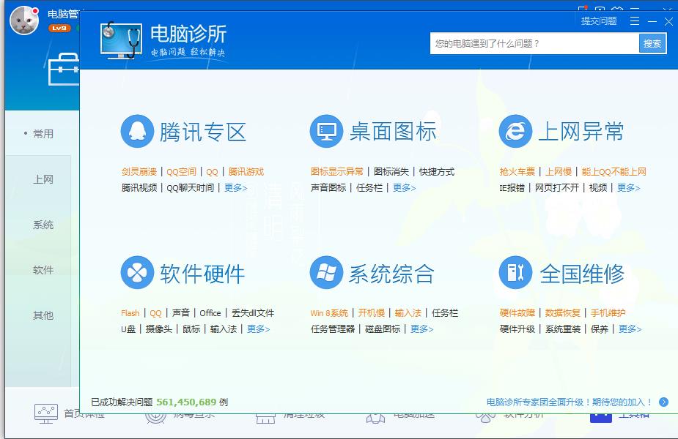Open the 硬件故障 link

(517, 313)
